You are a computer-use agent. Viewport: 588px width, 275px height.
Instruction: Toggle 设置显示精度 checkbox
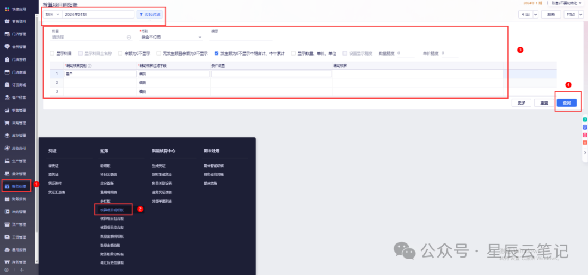(x=345, y=53)
